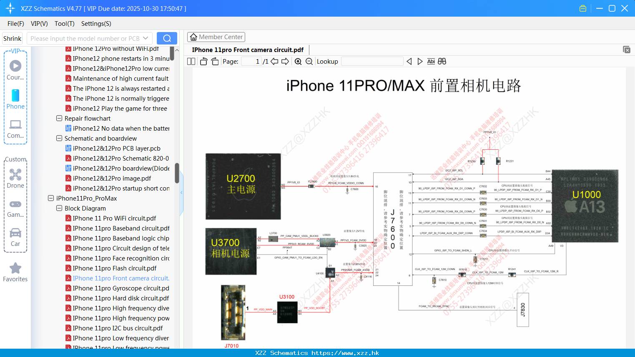Click the home icon in Member Center
The image size is (635, 357).
[193, 37]
